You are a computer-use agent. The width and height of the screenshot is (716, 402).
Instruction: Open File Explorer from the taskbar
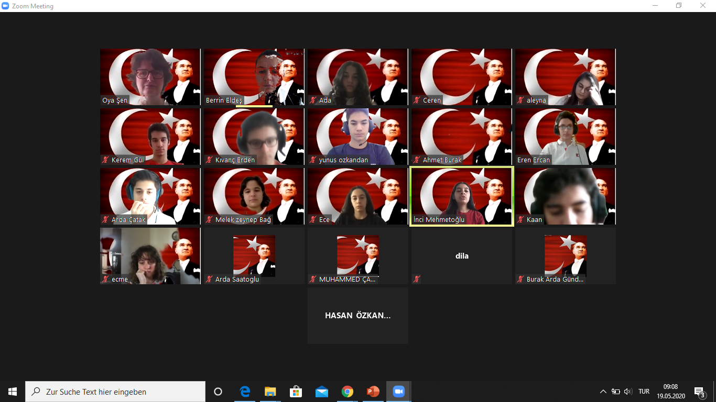coord(270,392)
